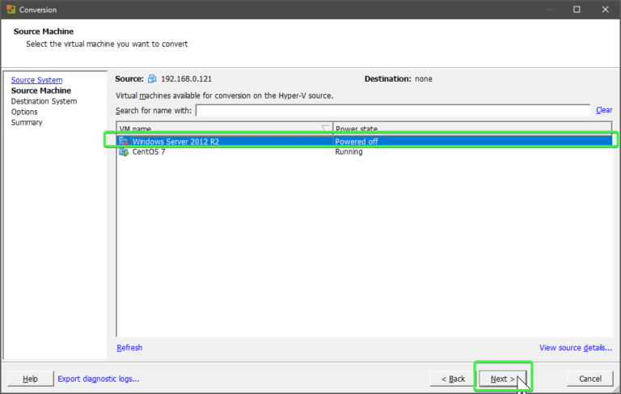
Task: Click the CentOS 7 VM icon
Action: click(124, 152)
